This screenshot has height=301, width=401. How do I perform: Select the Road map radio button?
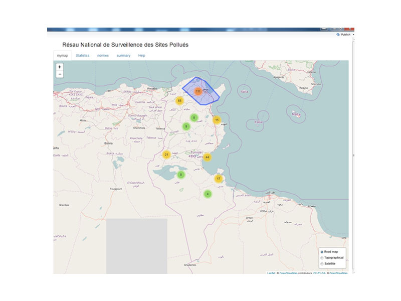pyautogui.click(x=322, y=251)
